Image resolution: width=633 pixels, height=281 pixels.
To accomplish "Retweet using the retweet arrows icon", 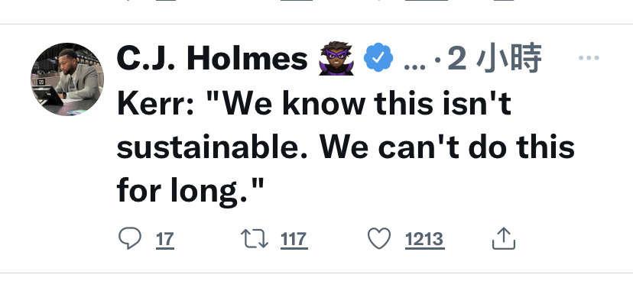I will (x=255, y=239).
